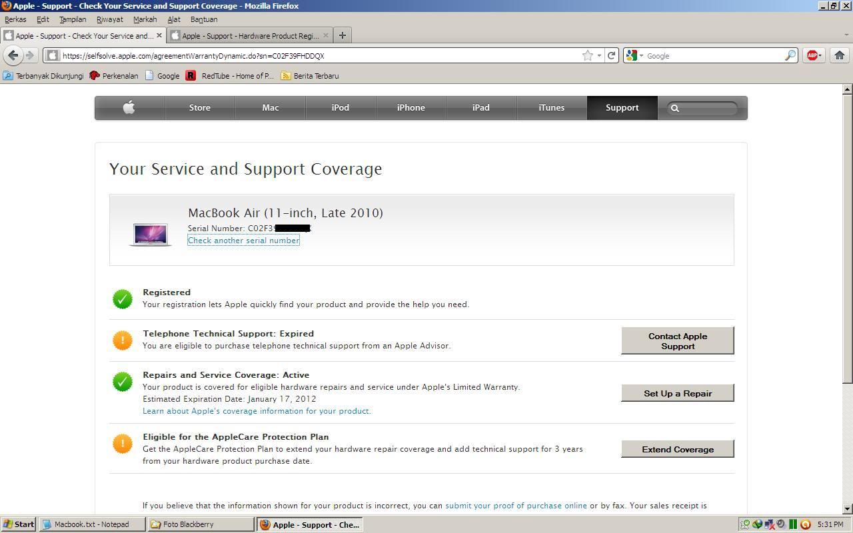Open the Tampilan menu
Viewport: 853px width, 533px height.
tap(73, 19)
